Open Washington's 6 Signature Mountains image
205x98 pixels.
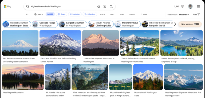coord(183,77)
